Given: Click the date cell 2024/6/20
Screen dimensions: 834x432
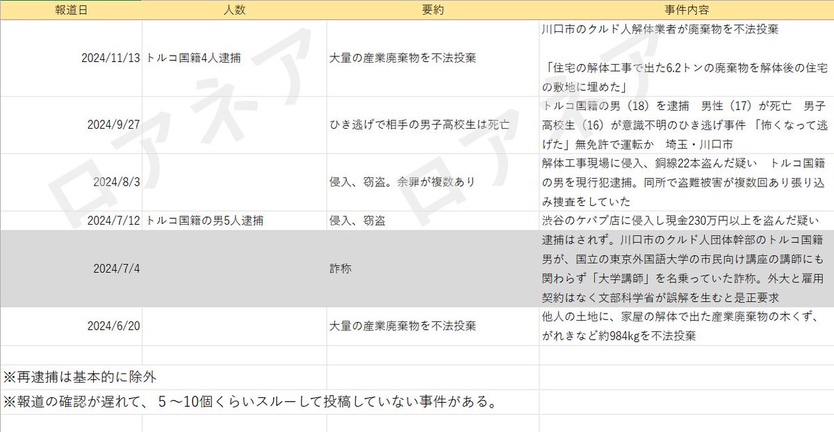Looking at the screenshot, I should (x=71, y=326).
